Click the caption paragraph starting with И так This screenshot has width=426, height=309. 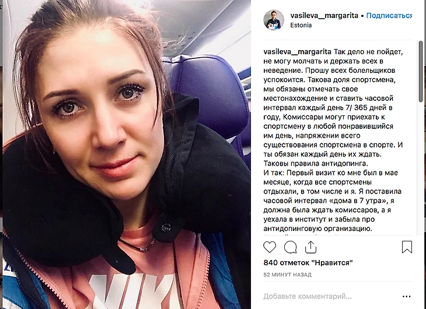point(332,201)
